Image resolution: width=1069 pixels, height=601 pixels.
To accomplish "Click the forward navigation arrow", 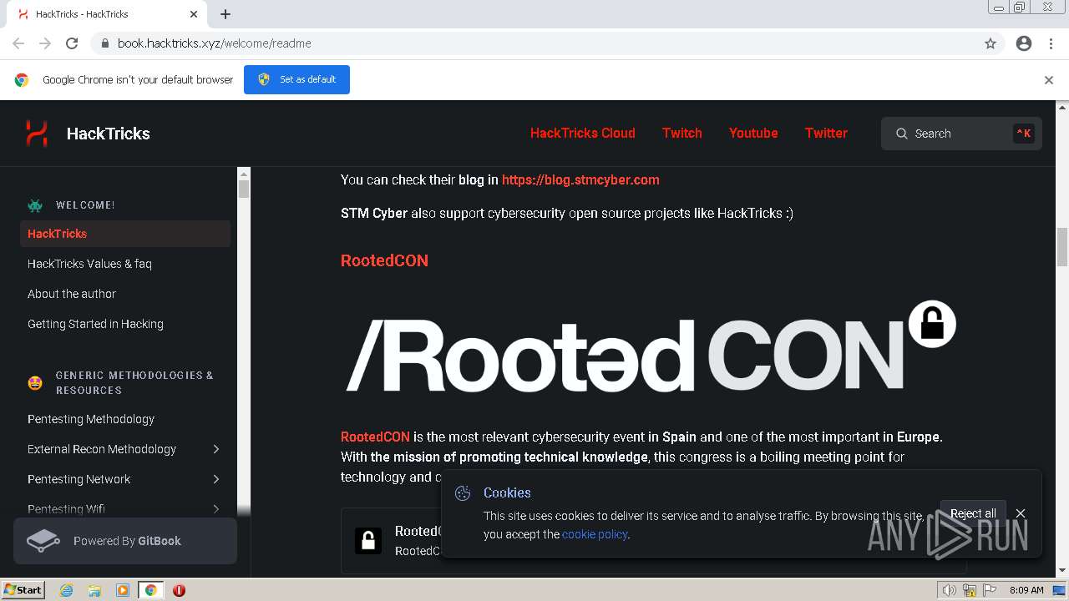I will pyautogui.click(x=45, y=43).
